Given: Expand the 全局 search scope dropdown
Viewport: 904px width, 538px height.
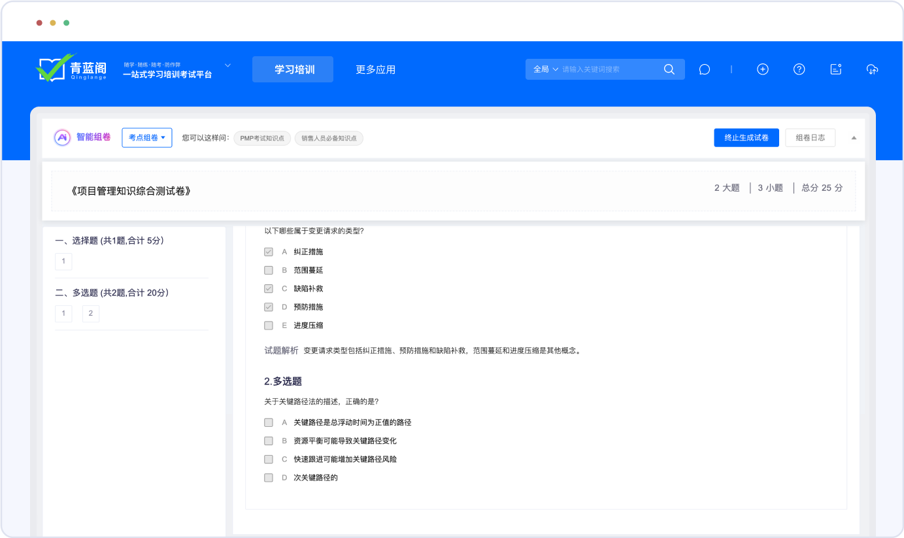Looking at the screenshot, I should coord(546,69).
